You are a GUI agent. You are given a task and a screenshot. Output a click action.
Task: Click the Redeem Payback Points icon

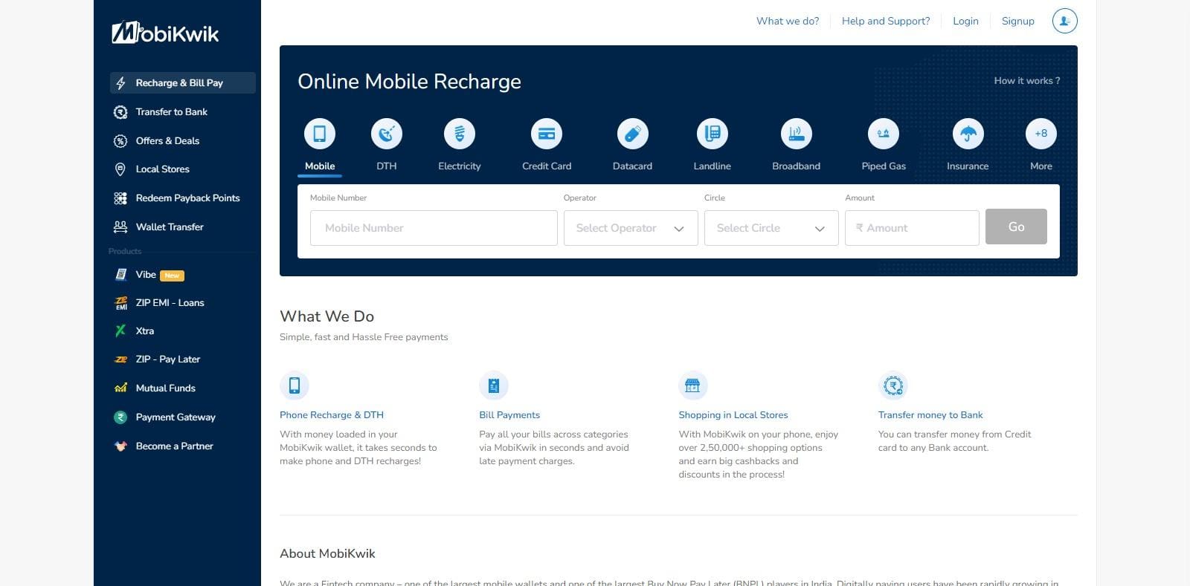(x=120, y=198)
